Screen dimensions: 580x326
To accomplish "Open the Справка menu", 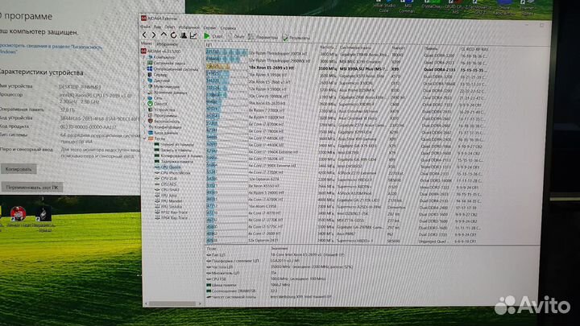I will point(228,28).
